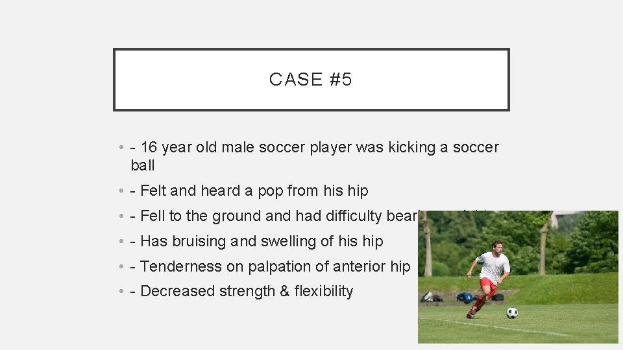Click the bullet dot before '16 year old'
623x350 pixels.
click(x=121, y=148)
